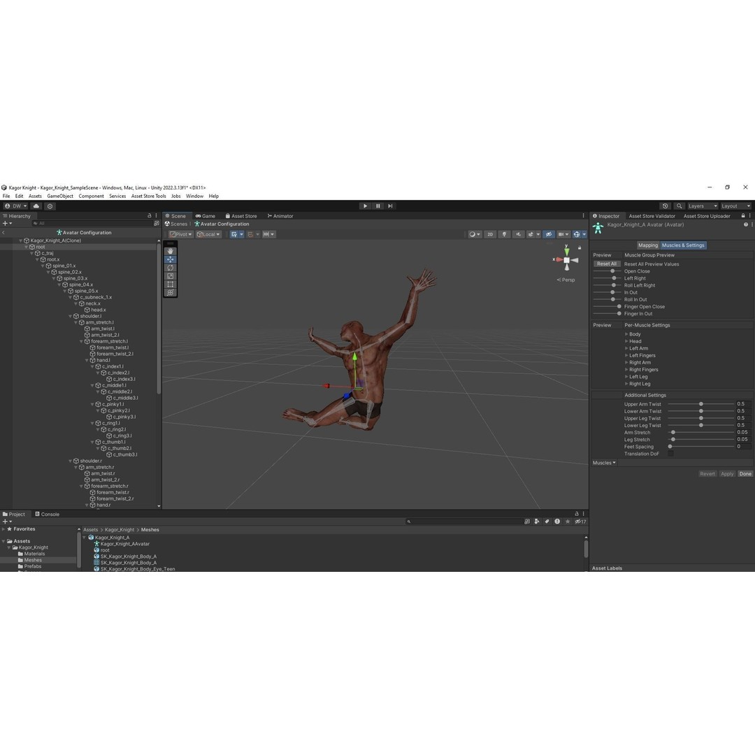This screenshot has height=755, width=755.
Task: Click the Hierarchy search field
Action: pyautogui.click(x=92, y=224)
